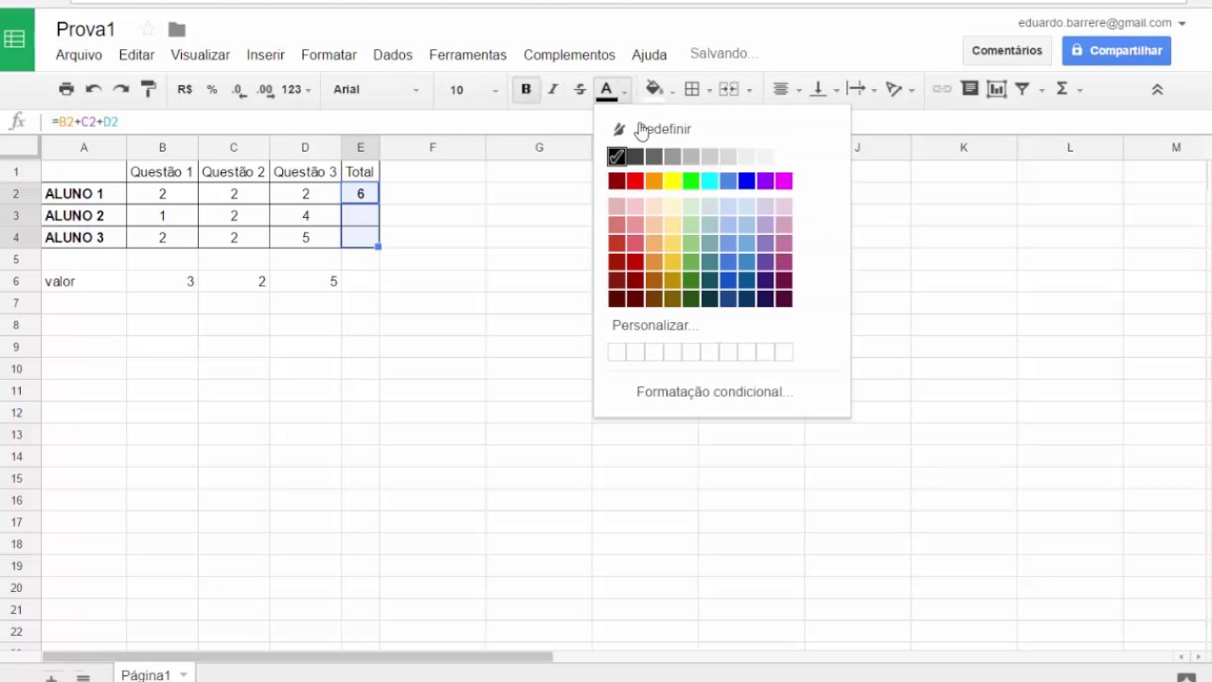
Task: Open the Visualizar menu
Action: pos(200,55)
